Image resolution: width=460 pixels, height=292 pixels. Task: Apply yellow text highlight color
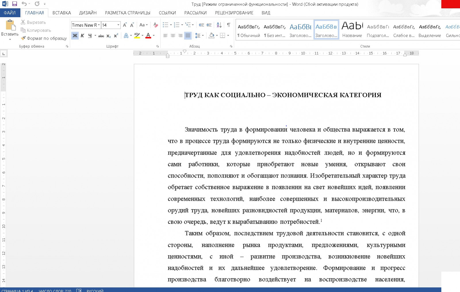[137, 36]
